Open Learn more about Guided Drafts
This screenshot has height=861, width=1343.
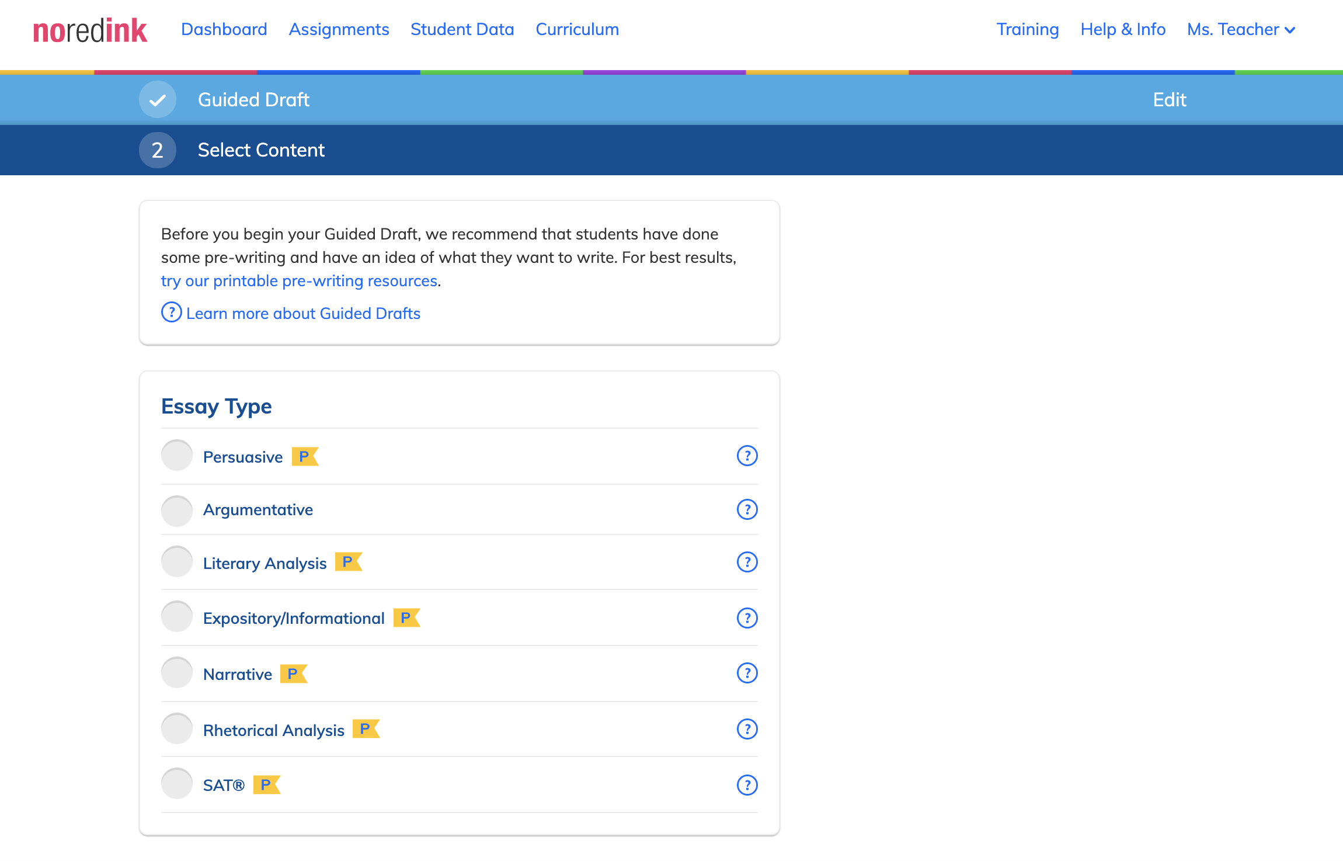pos(303,314)
